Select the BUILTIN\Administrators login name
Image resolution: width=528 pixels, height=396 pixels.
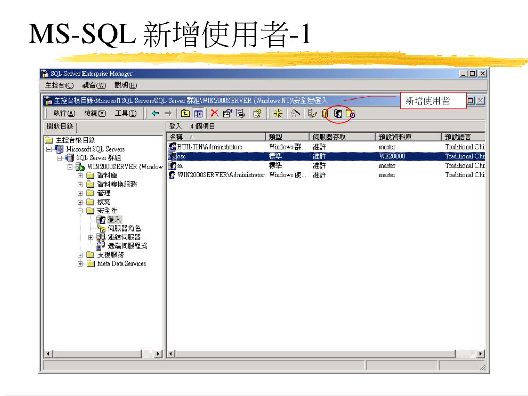210,147
